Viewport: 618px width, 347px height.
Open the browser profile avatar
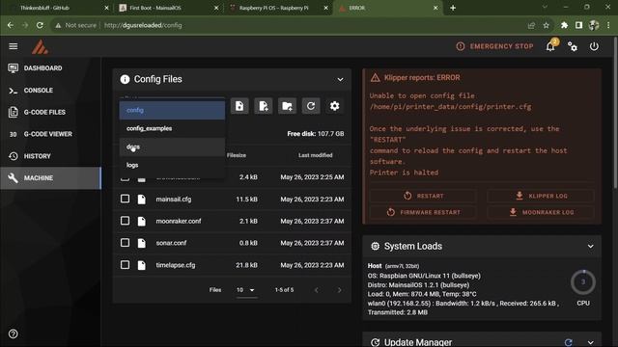coord(594,25)
